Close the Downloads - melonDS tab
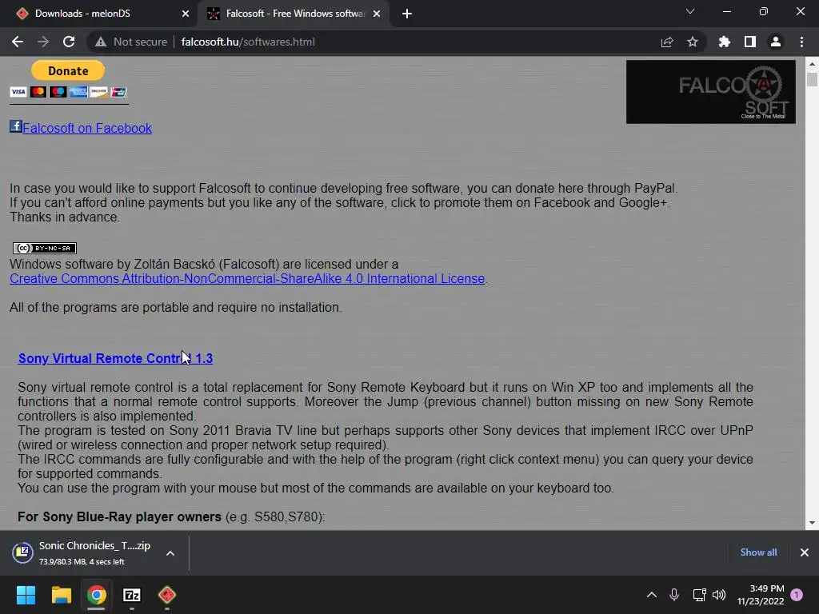The width and height of the screenshot is (819, 614). 186,14
